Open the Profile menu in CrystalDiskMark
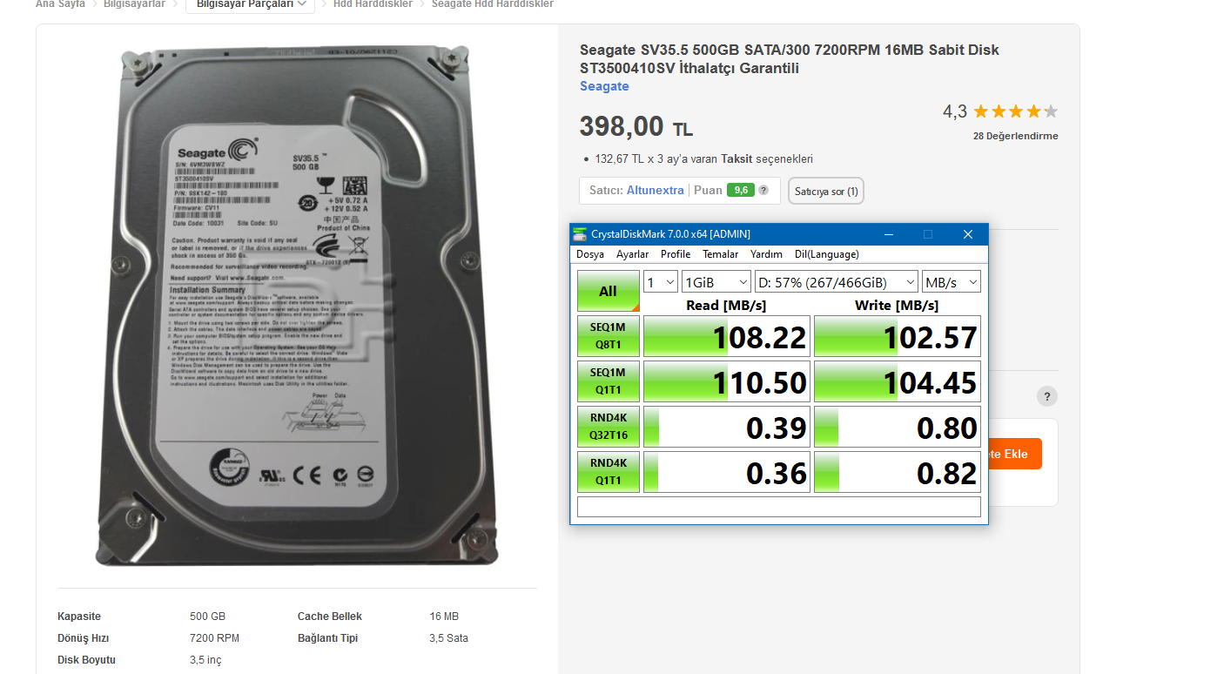 click(x=676, y=254)
